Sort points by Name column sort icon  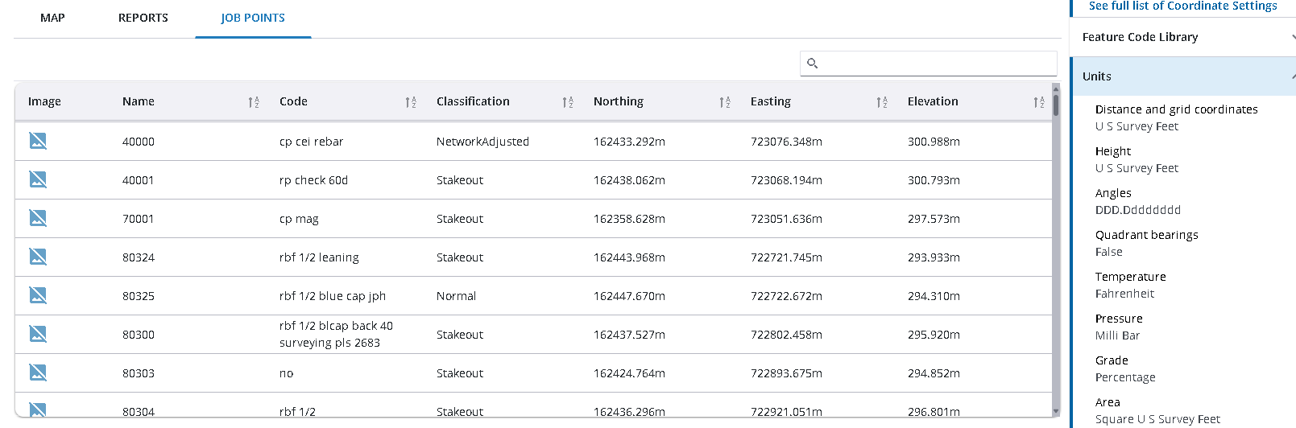254,102
